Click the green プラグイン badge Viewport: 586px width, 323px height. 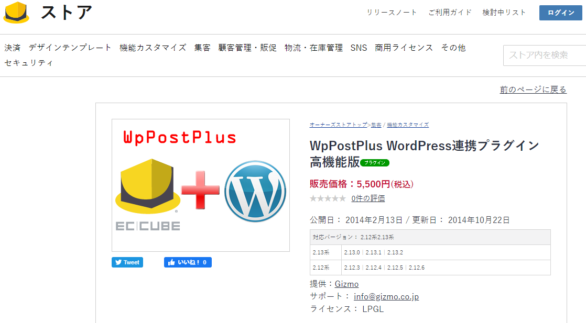[x=374, y=163]
